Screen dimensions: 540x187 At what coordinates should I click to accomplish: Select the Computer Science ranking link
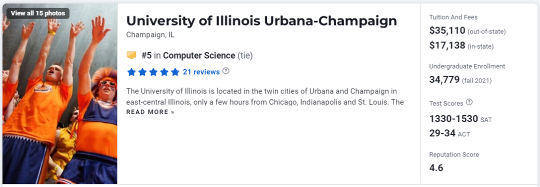pyautogui.click(x=199, y=55)
